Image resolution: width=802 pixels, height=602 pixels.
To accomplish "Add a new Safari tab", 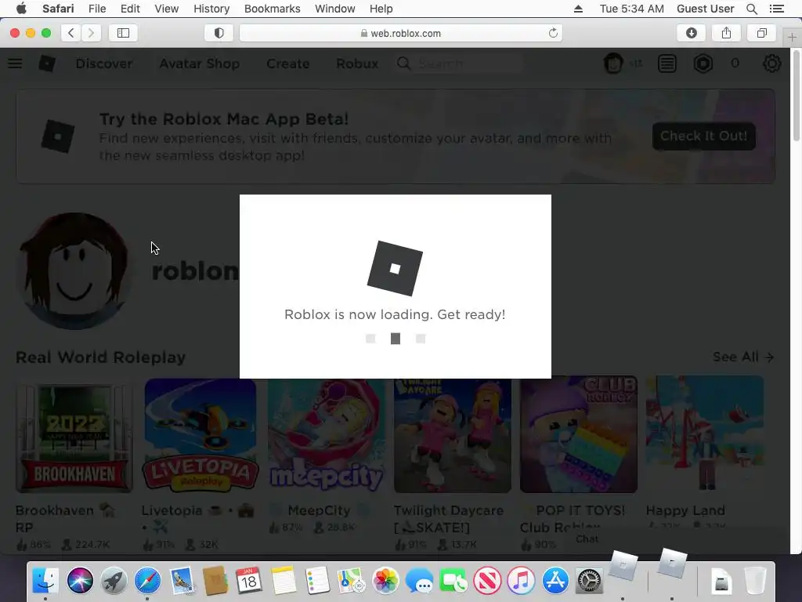I will click(x=792, y=38).
